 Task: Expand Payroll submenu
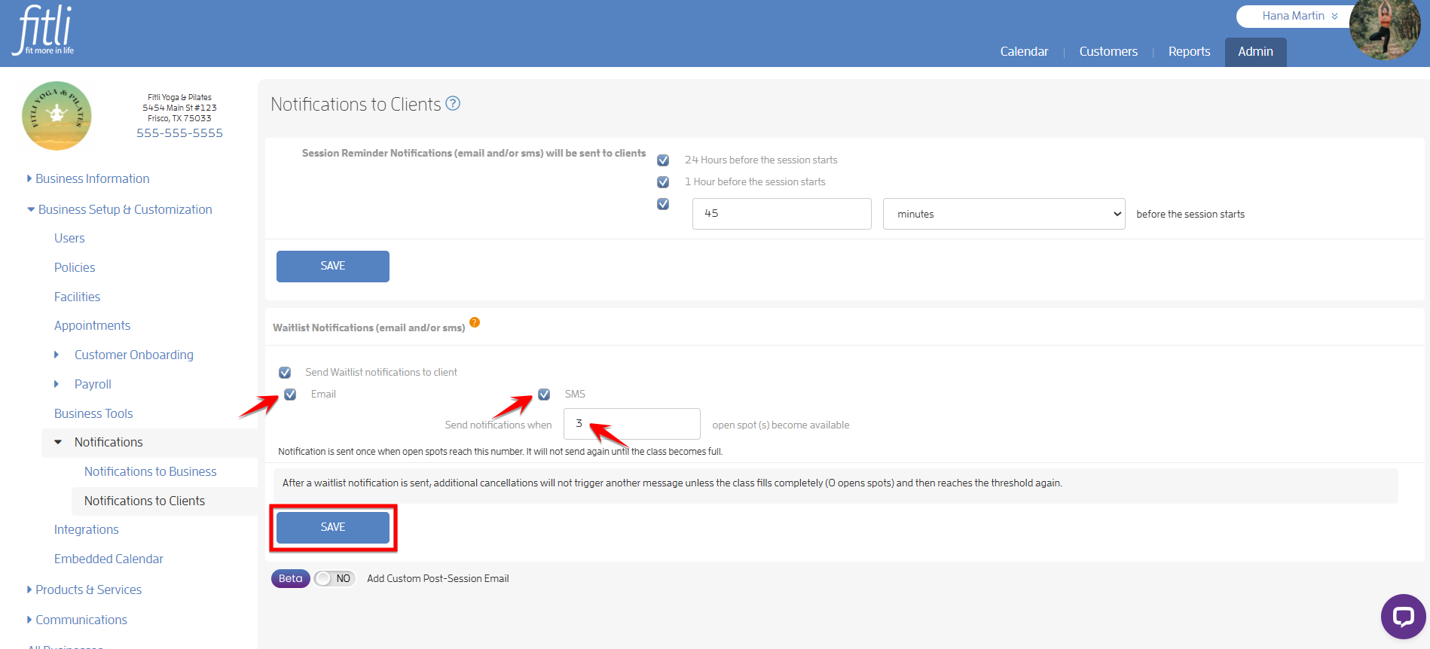point(83,384)
